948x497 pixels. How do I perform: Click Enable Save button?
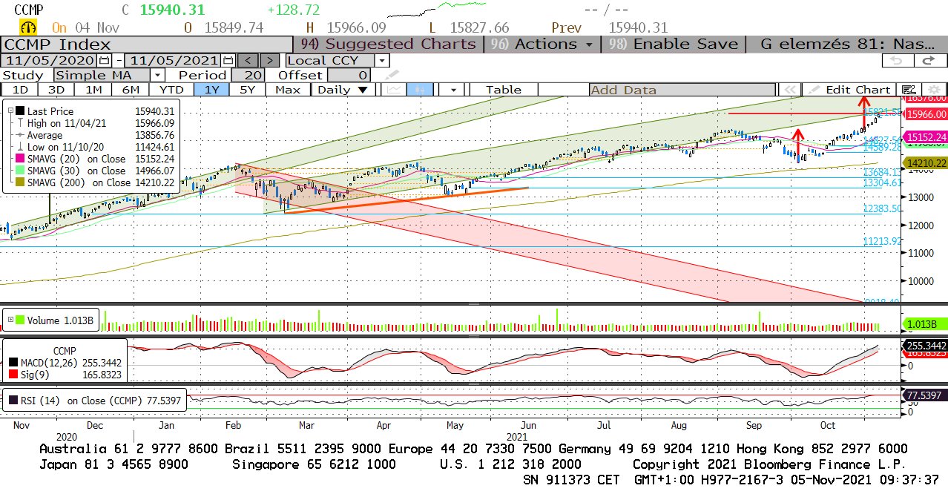click(673, 44)
